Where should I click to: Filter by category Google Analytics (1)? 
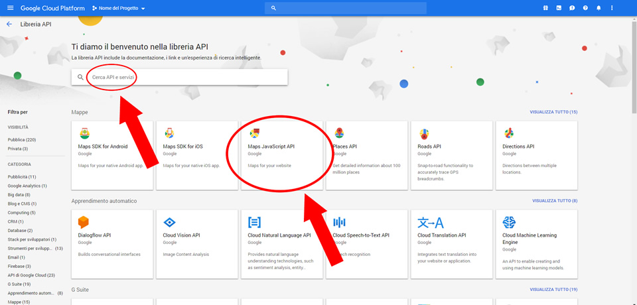click(x=27, y=186)
